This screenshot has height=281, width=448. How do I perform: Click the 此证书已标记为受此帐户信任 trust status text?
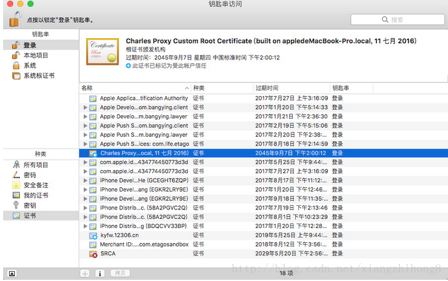169,66
